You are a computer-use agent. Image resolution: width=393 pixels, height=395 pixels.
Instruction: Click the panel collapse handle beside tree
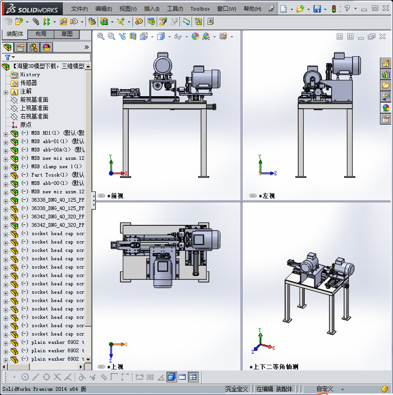coord(94,200)
